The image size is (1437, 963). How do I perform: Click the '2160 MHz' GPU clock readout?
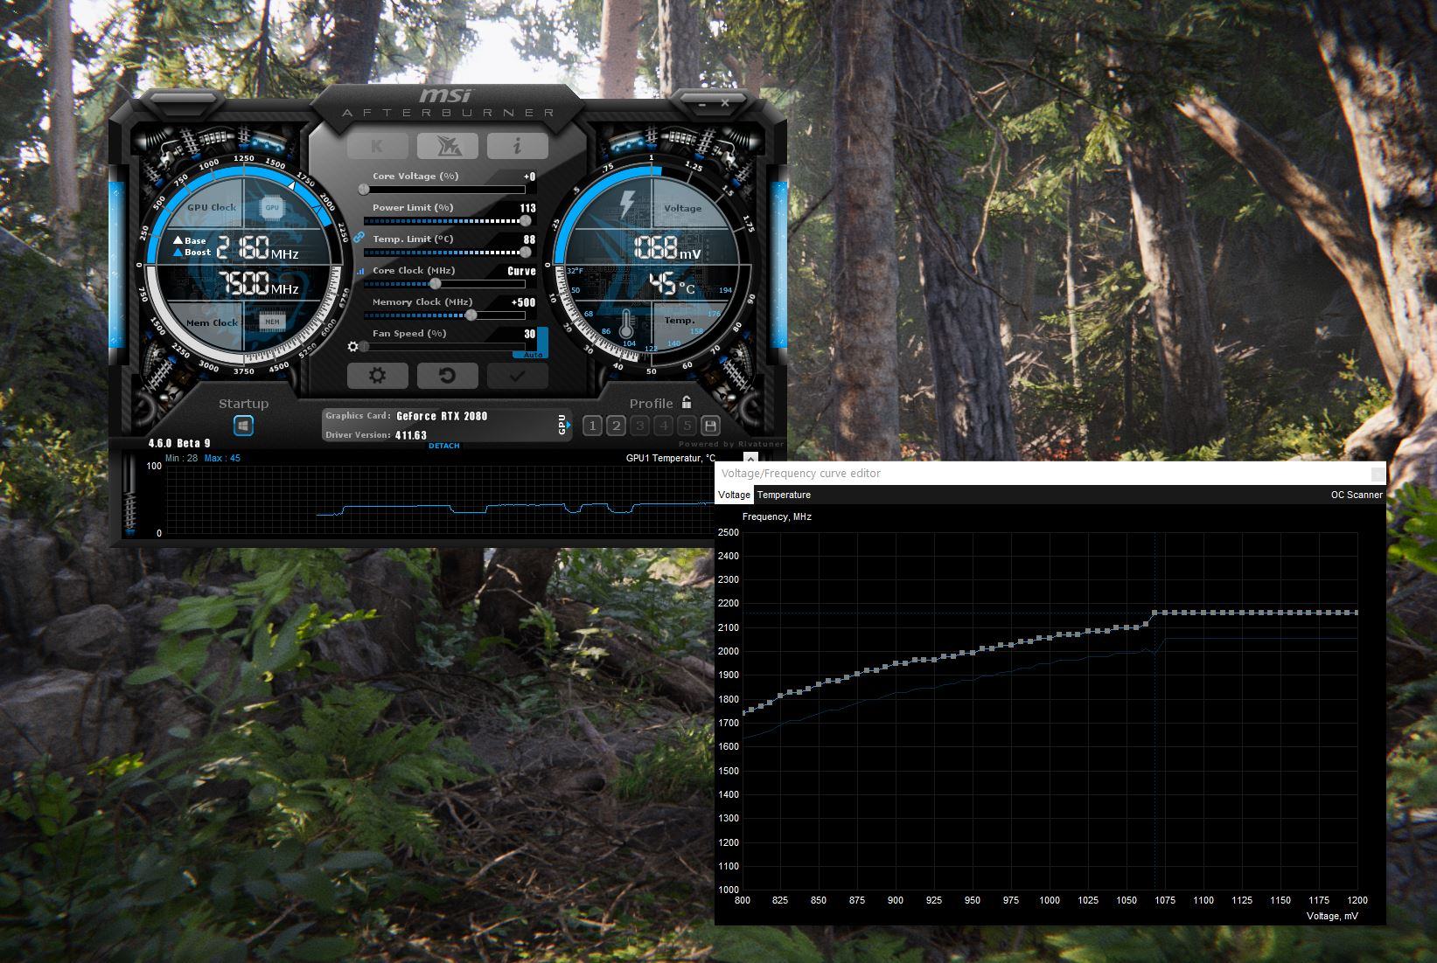(257, 249)
